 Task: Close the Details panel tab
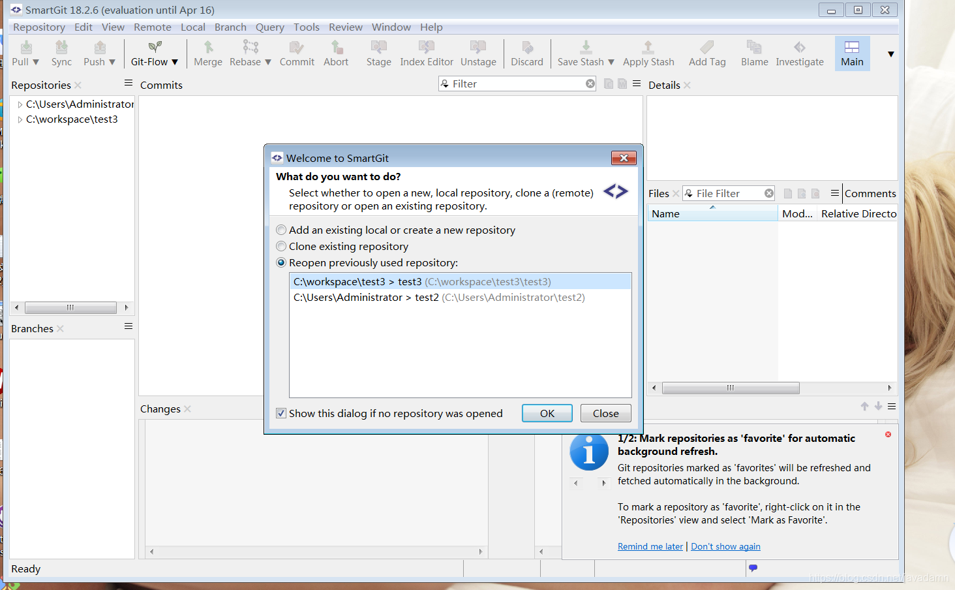tap(687, 85)
